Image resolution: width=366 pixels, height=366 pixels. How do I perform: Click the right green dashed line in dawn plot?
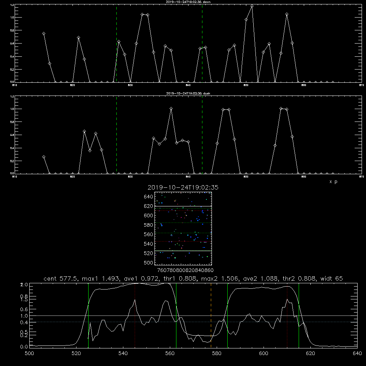[202, 43]
